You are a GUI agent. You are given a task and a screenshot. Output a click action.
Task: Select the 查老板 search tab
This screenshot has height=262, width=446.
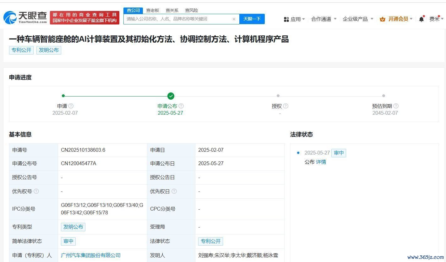[153, 10]
